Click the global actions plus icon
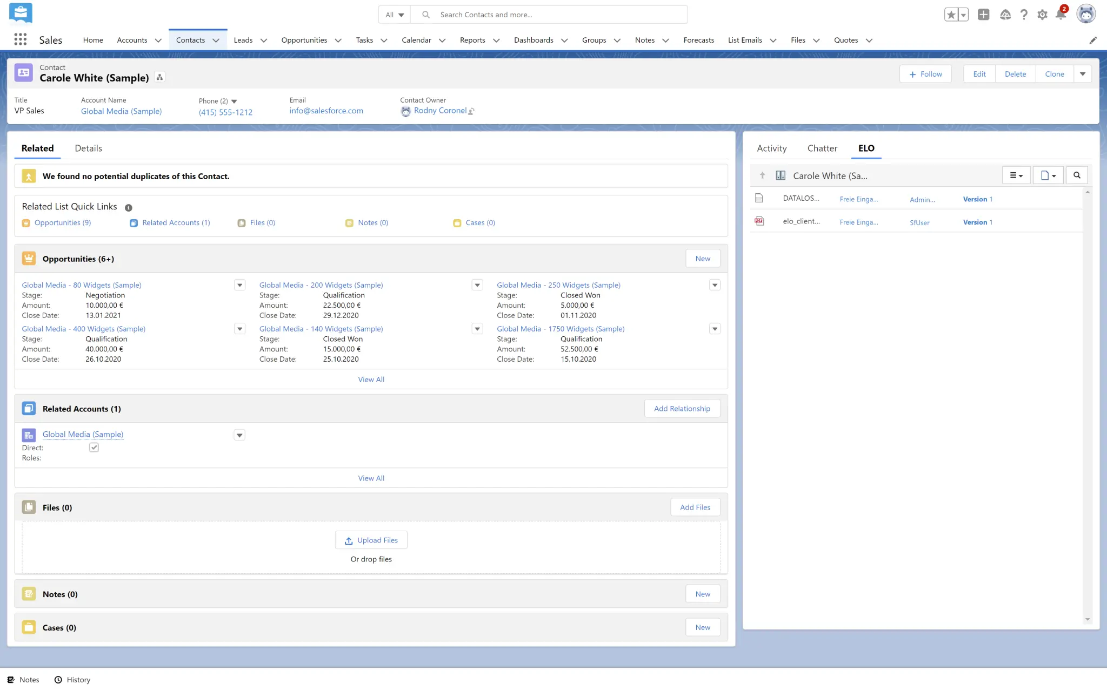The width and height of the screenshot is (1107, 691). [984, 15]
